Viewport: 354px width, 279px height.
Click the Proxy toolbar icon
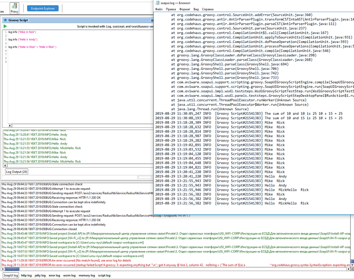[14, 8]
